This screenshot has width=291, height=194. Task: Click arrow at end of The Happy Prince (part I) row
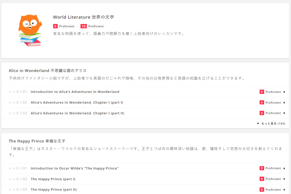(284, 179)
